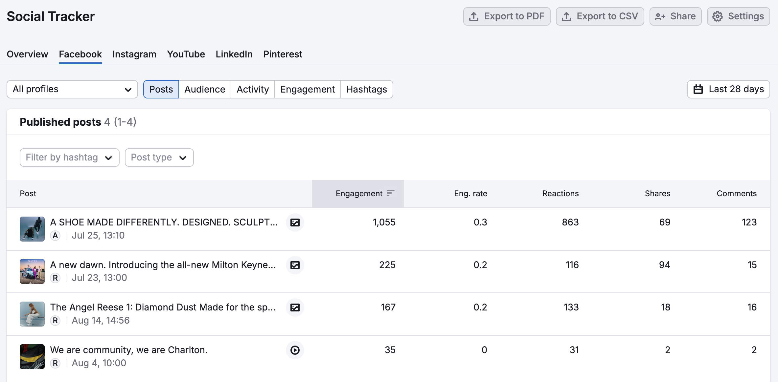
Task: Click the Export to PDF upload icon
Action: [x=474, y=16]
